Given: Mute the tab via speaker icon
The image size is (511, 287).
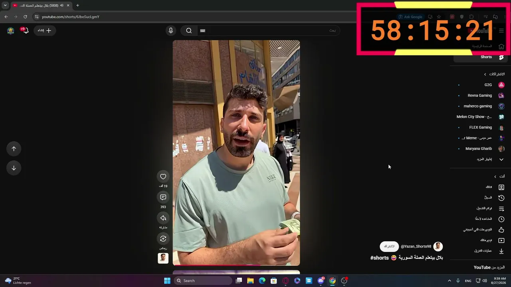Looking at the screenshot, I should pyautogui.click(x=61, y=5).
